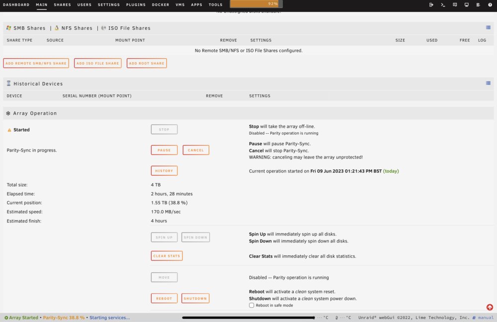Click the 170.0 MB/sec speed value
497x322 pixels.
point(166,212)
